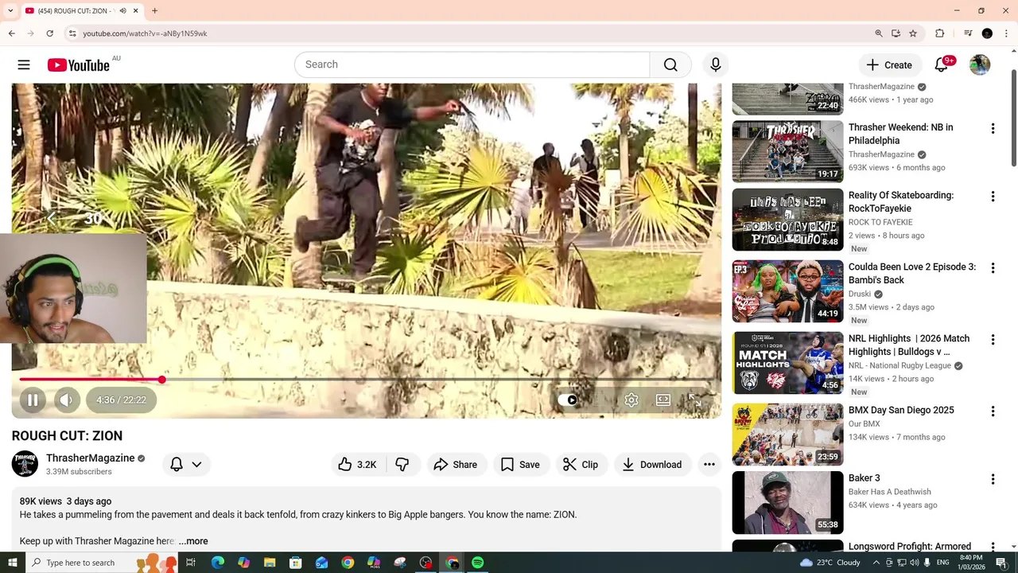Save the video to a playlist
The width and height of the screenshot is (1018, 573).
pos(521,465)
